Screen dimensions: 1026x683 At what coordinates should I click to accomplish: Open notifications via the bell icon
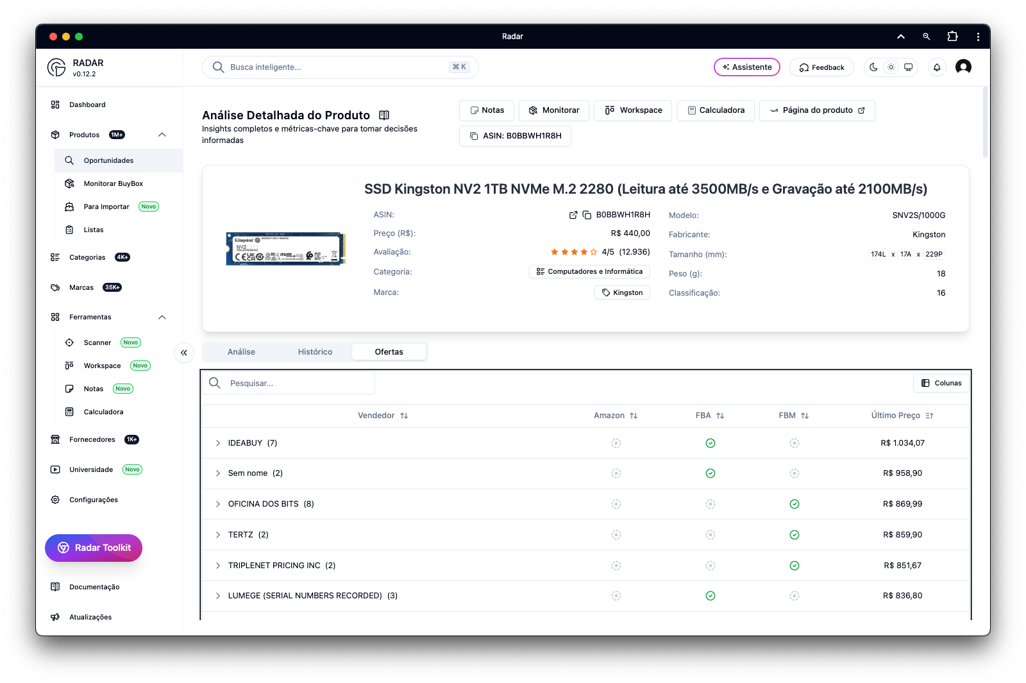[937, 67]
